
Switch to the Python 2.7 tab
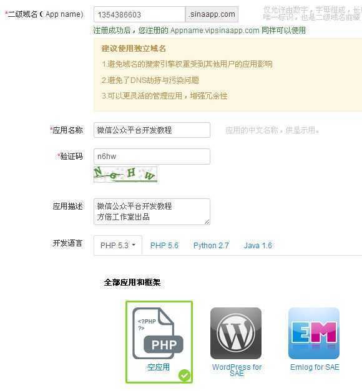pos(211,245)
